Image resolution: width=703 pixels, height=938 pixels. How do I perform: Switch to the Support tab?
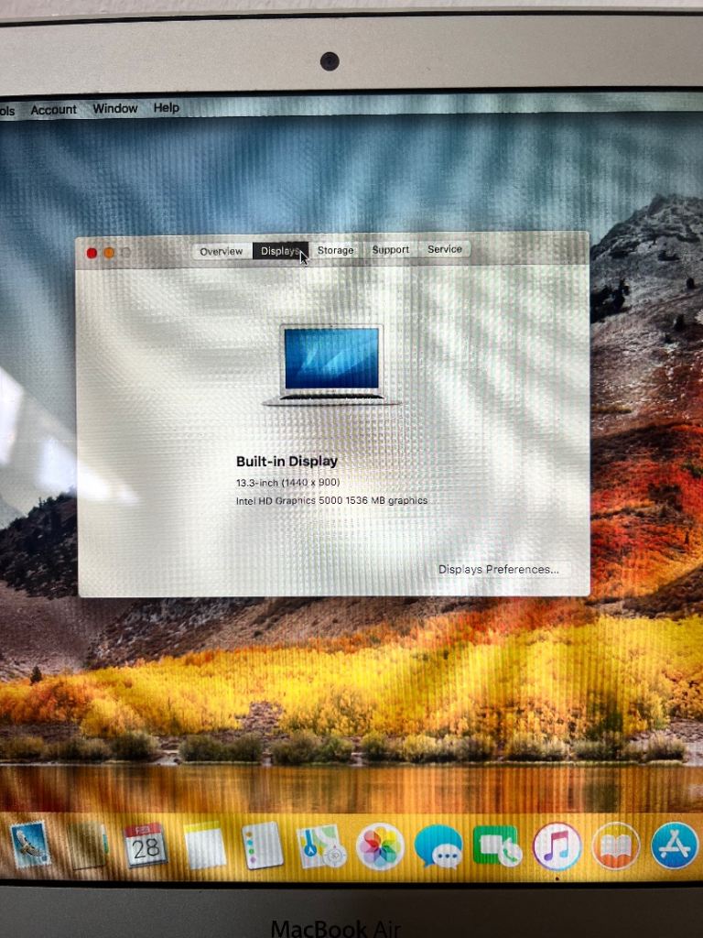coord(391,249)
